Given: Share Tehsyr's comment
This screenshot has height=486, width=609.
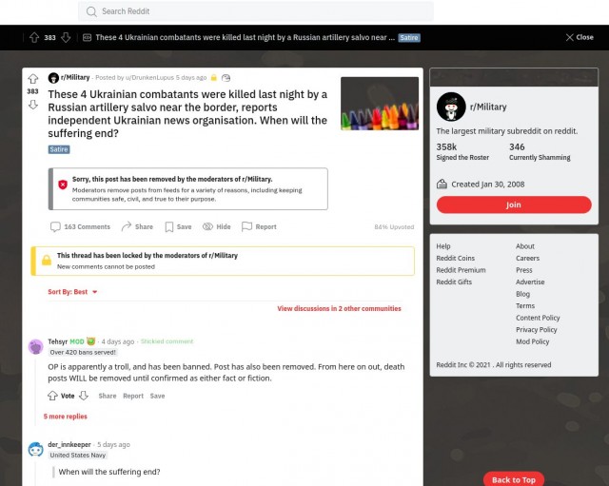Looking at the screenshot, I should (x=108, y=396).
